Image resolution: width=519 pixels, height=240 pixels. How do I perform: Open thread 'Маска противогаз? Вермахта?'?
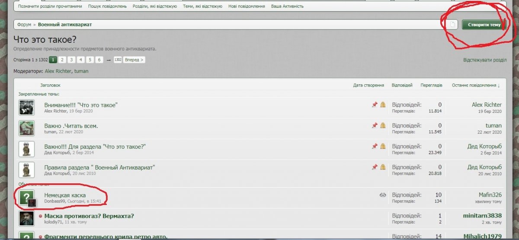click(89, 216)
